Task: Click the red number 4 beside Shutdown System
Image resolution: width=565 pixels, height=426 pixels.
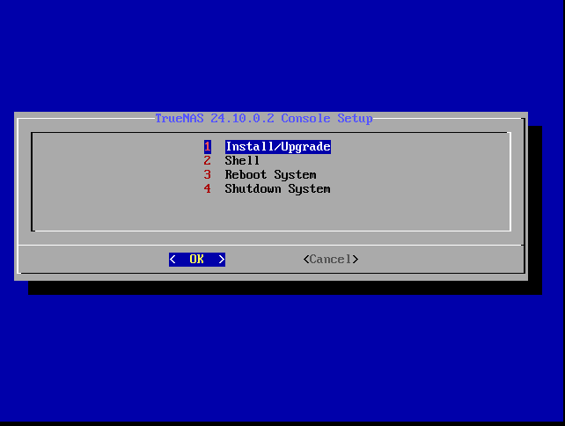Action: 208,189
